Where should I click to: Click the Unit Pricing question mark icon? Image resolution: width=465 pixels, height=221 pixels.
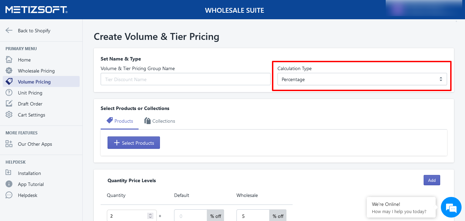click(x=9, y=93)
